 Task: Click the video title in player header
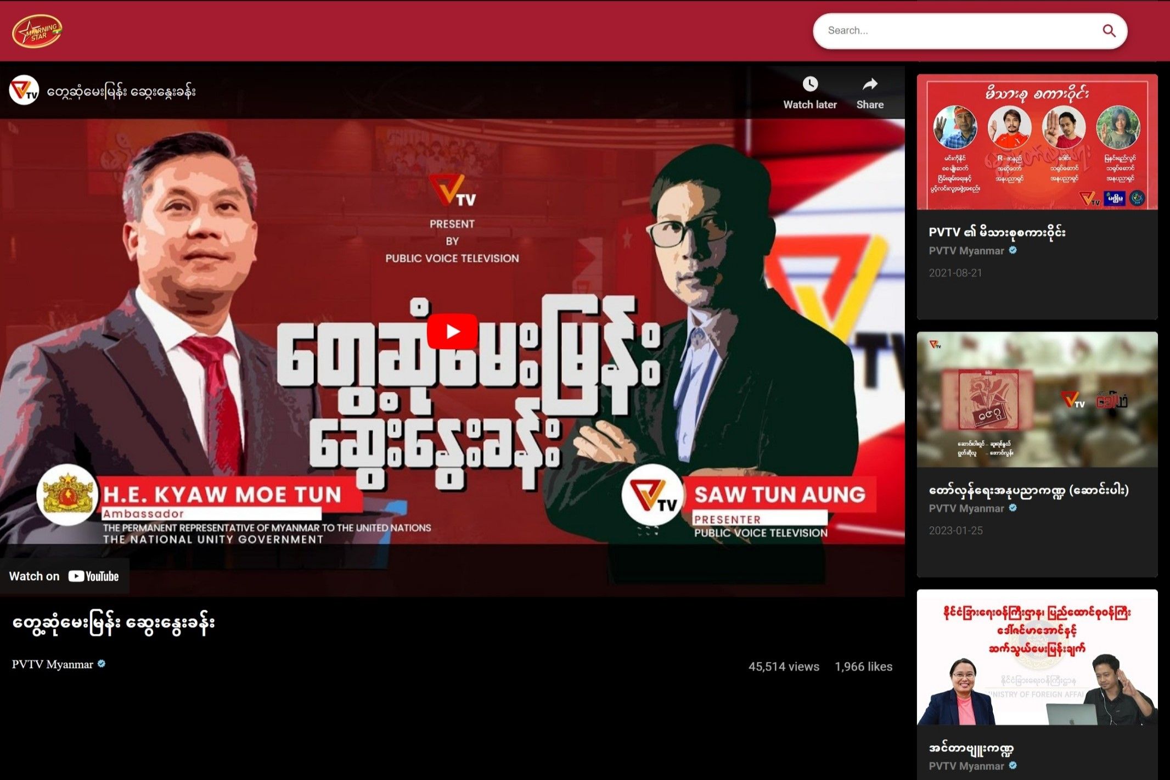pos(121,92)
